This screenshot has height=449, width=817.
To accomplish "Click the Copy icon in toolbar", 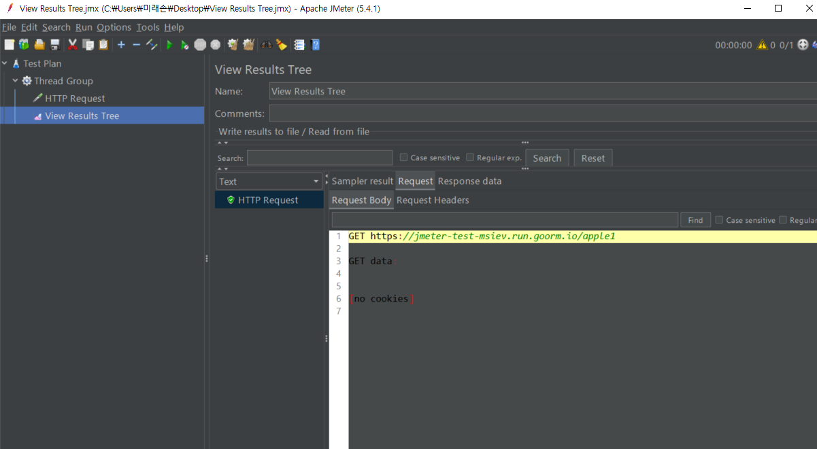I will coord(88,45).
